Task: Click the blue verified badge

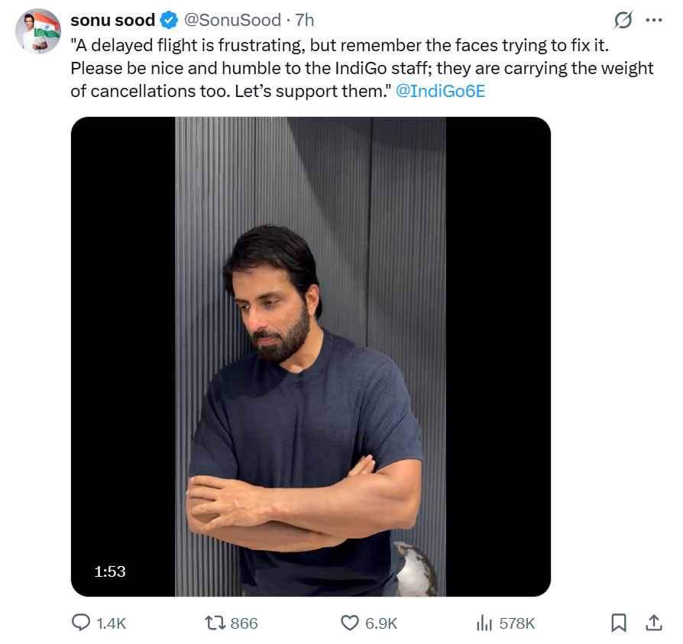Action: point(168,21)
